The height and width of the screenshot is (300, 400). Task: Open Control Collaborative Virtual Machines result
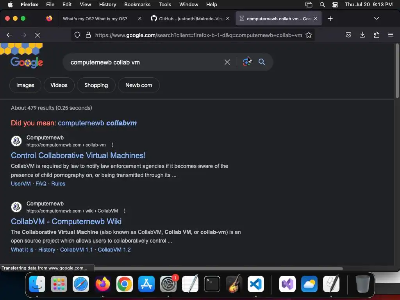pos(78,155)
